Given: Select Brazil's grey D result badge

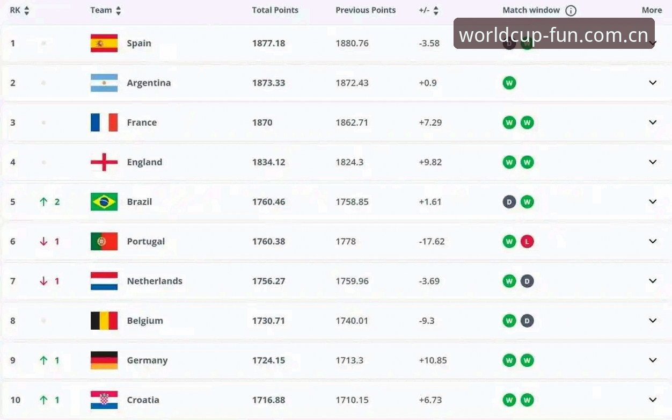Looking at the screenshot, I should [509, 202].
